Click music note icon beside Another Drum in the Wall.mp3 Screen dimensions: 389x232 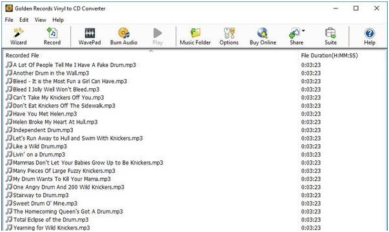click(9, 73)
